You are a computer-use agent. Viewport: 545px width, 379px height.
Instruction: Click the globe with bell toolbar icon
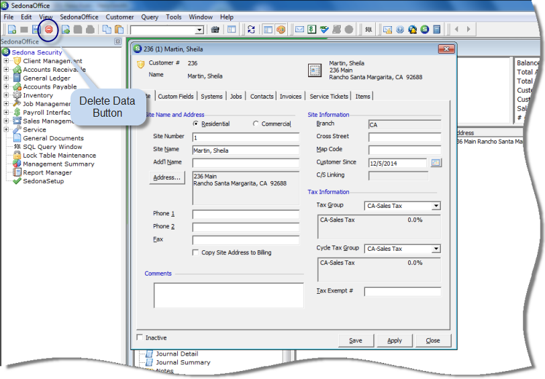(413, 30)
